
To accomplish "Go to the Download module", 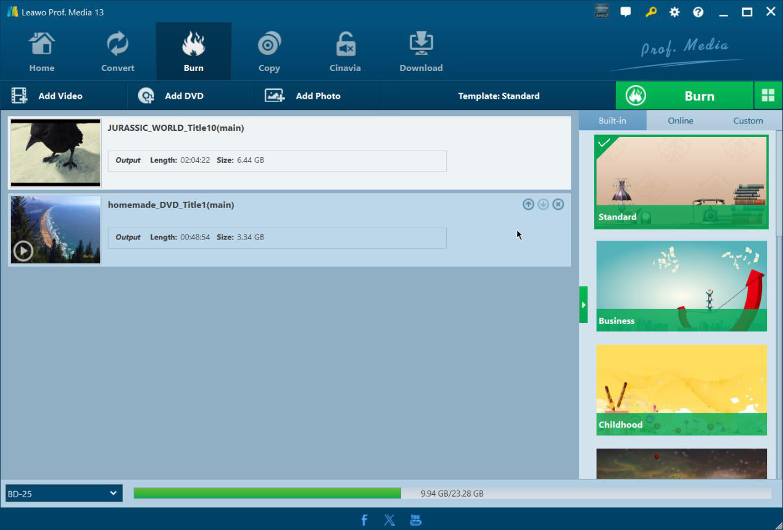I will pyautogui.click(x=421, y=52).
